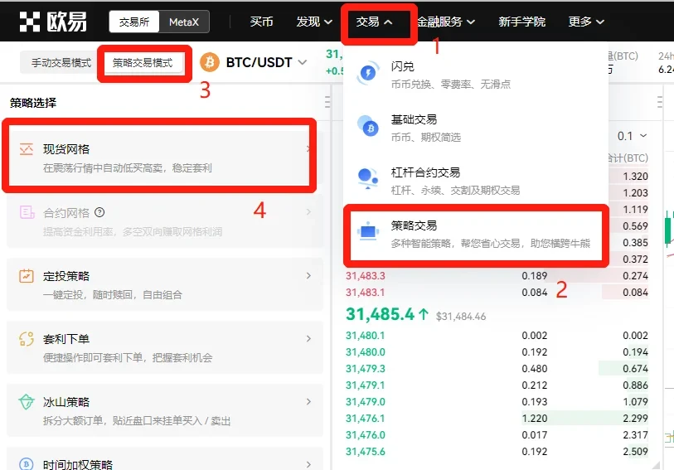Switch to 手动交易模式
This screenshot has height=470, width=674.
[61, 63]
